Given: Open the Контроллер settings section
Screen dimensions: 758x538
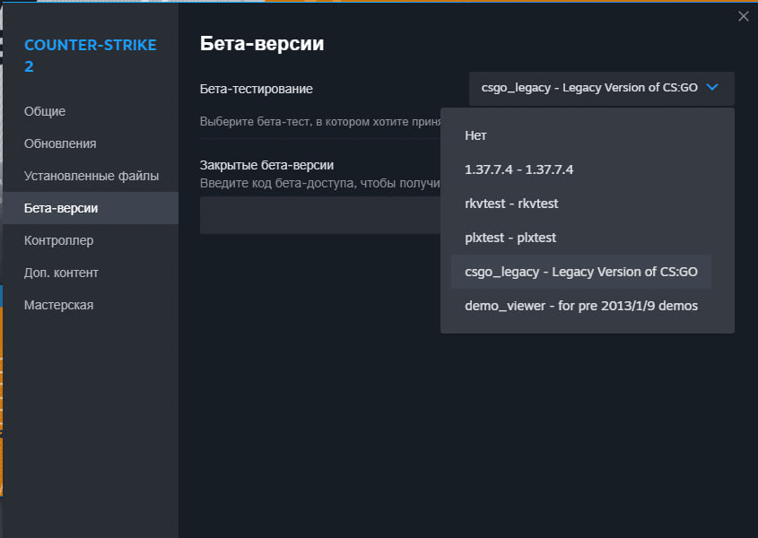Looking at the screenshot, I should (x=59, y=240).
